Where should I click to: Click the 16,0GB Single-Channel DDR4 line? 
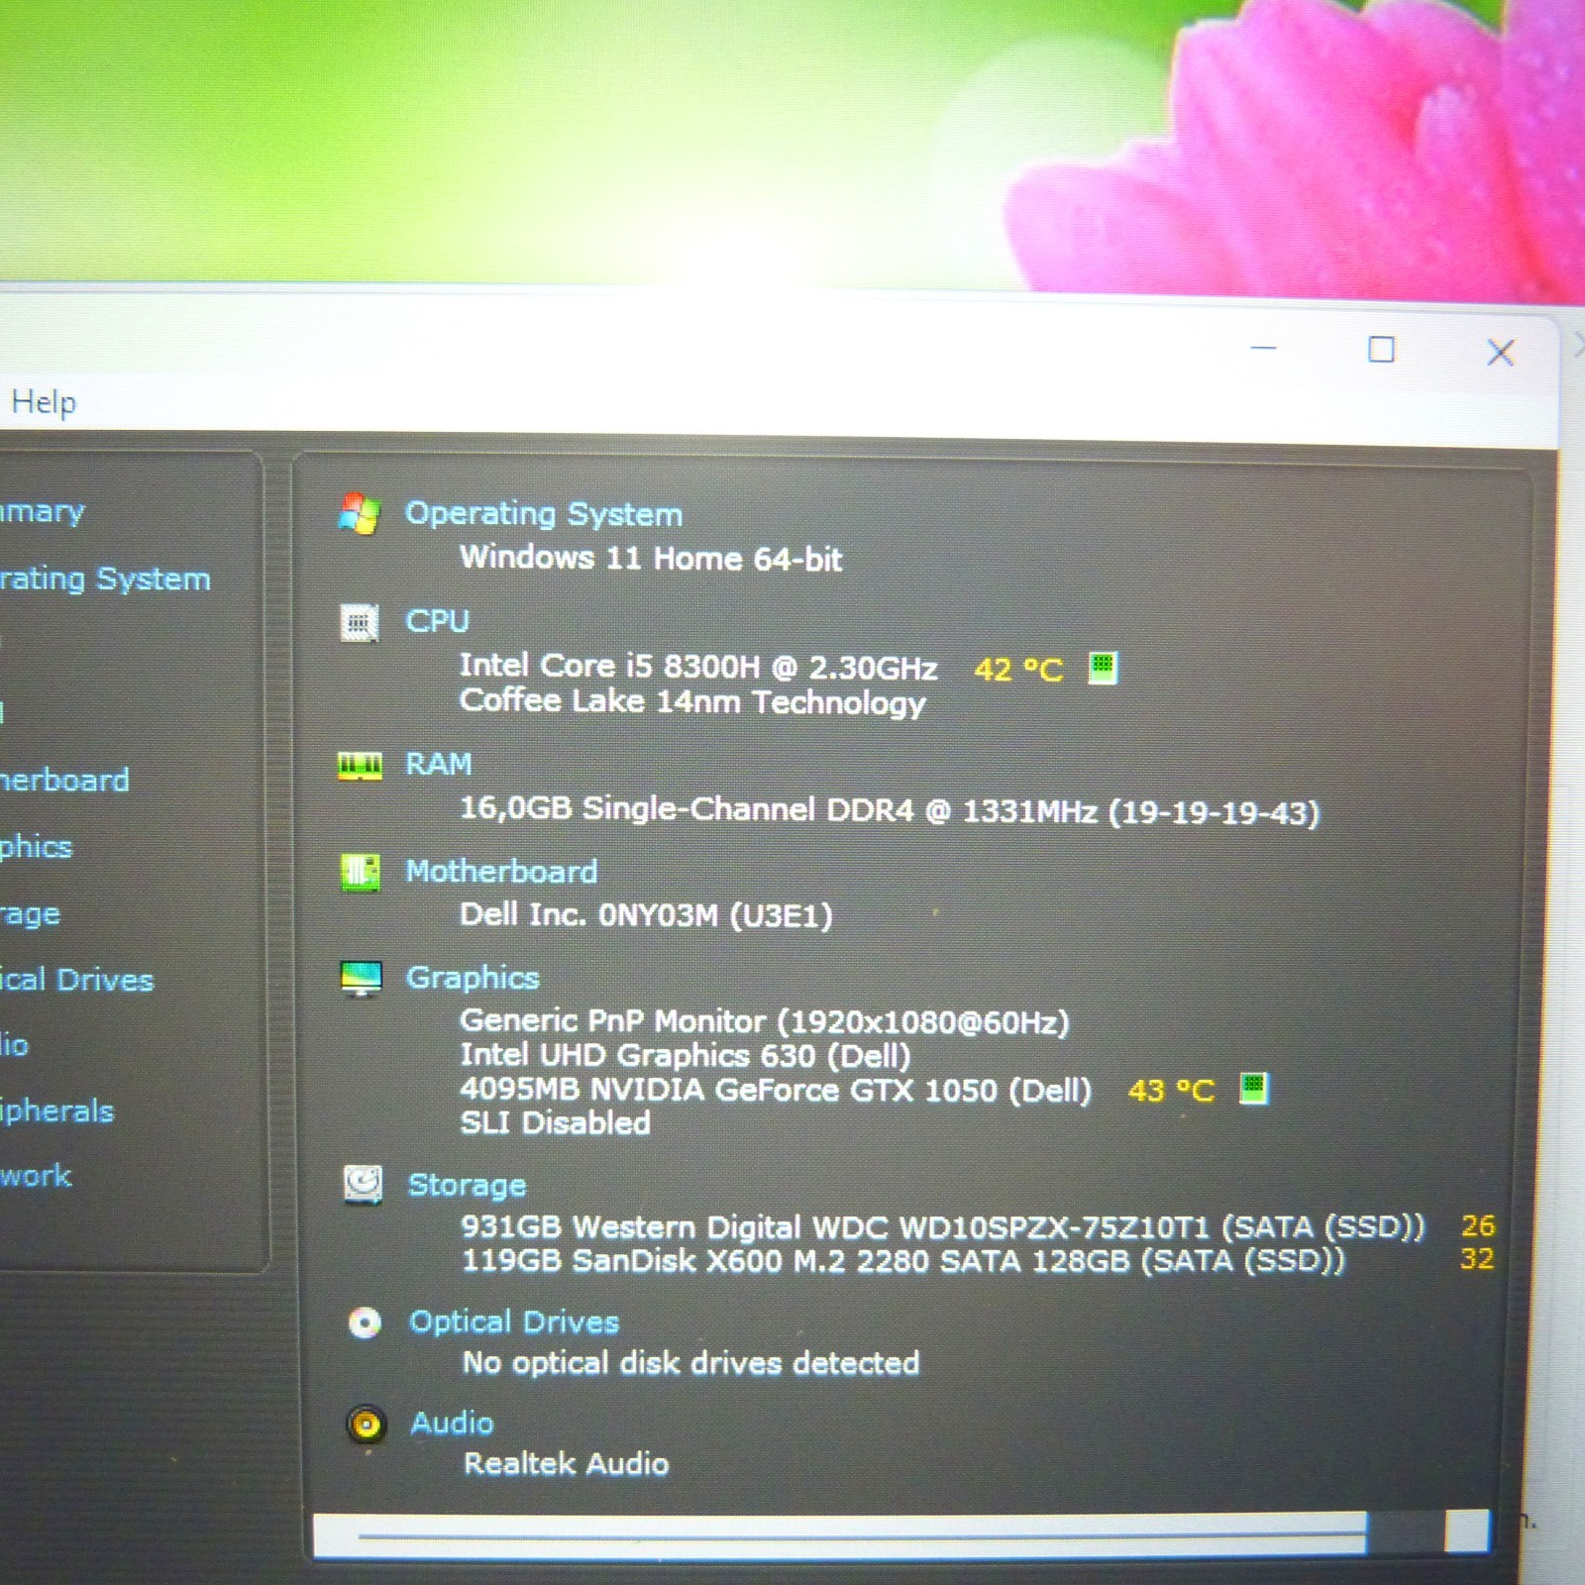[x=890, y=811]
